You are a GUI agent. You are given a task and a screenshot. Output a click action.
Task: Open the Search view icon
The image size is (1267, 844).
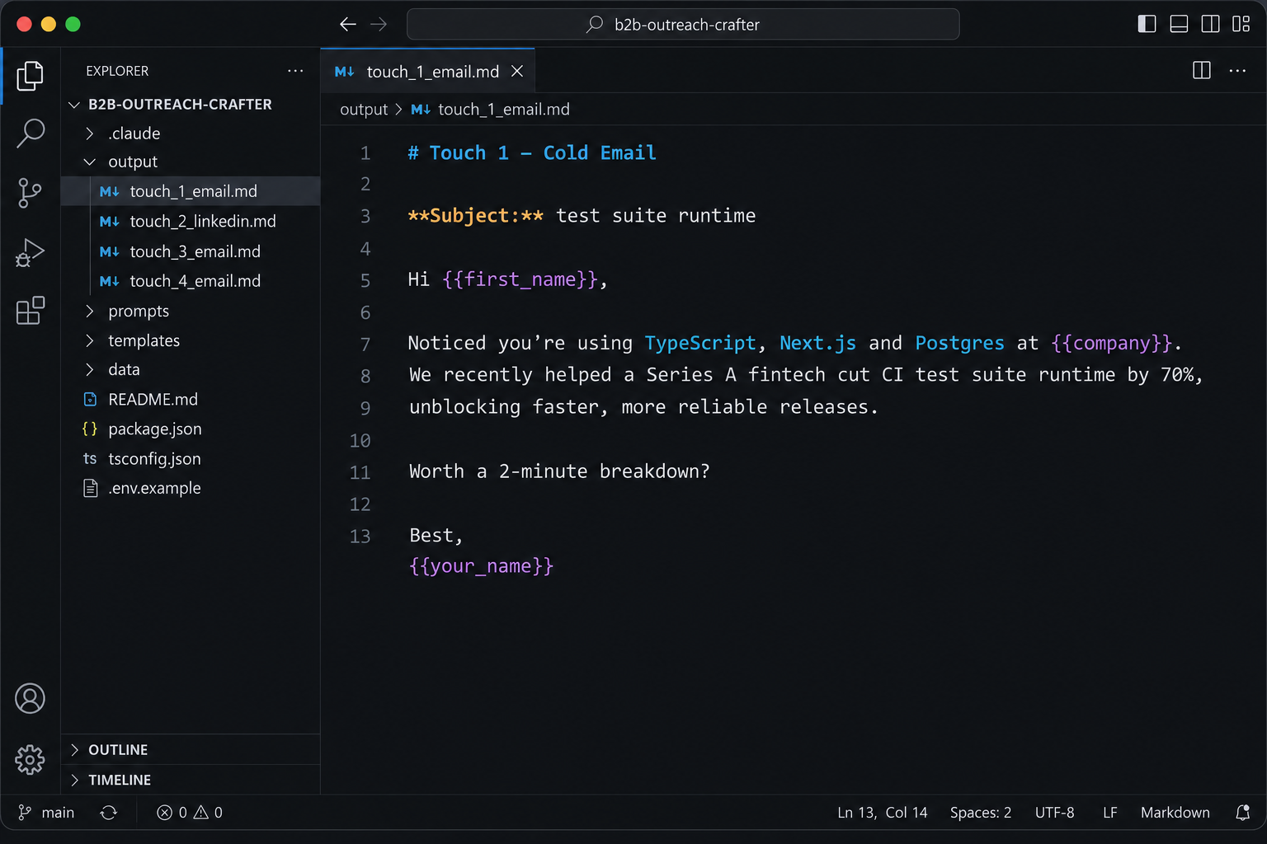click(x=30, y=133)
